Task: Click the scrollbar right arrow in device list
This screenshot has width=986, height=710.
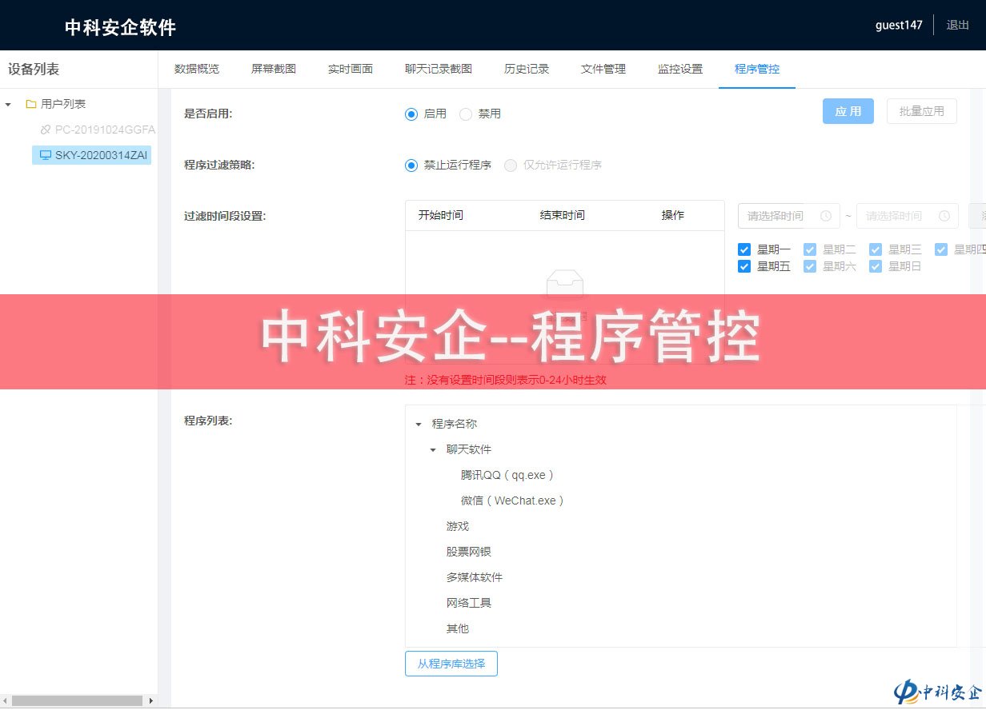Action: click(x=151, y=700)
